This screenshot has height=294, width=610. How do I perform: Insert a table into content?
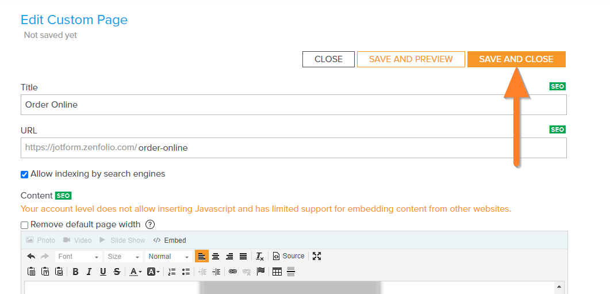pos(277,272)
